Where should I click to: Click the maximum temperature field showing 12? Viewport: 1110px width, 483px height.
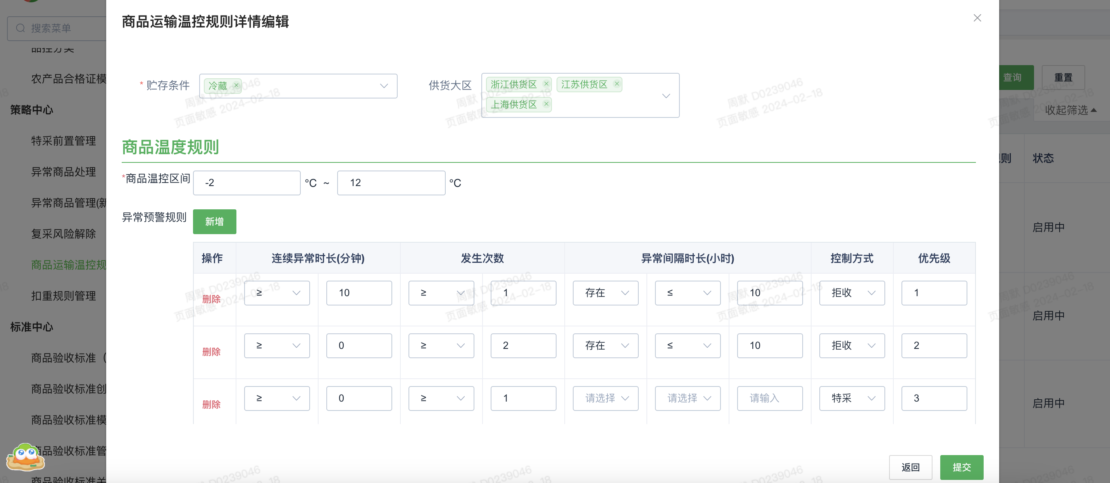point(391,183)
